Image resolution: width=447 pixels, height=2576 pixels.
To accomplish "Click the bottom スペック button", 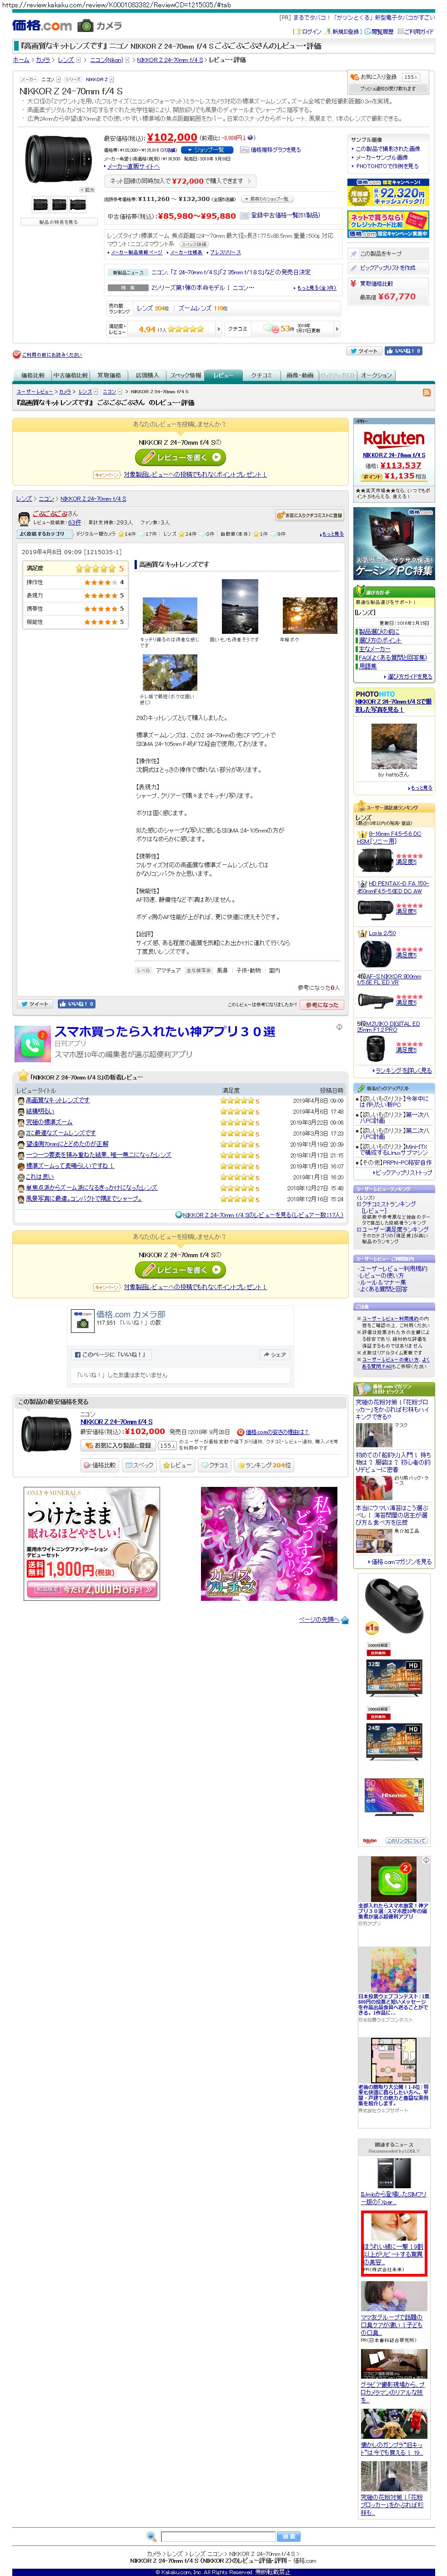I will click(x=140, y=1465).
